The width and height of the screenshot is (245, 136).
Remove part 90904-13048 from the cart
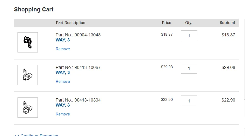click(x=63, y=49)
